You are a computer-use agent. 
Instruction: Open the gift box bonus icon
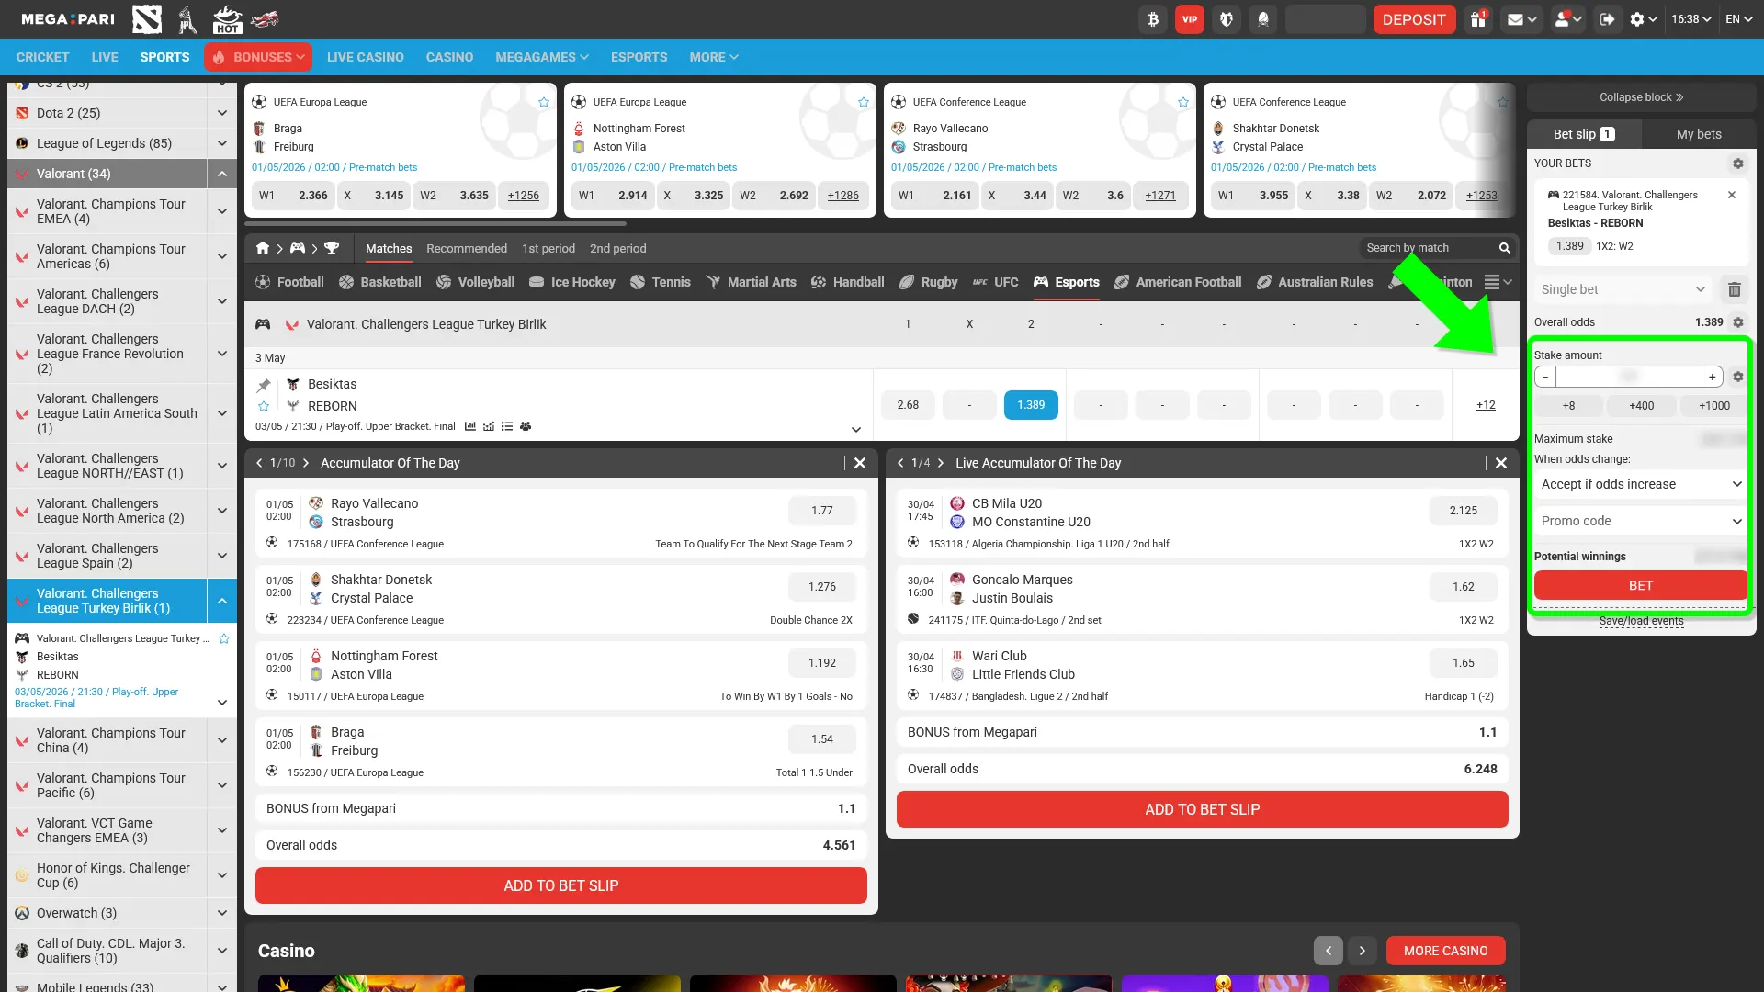pyautogui.click(x=1477, y=19)
